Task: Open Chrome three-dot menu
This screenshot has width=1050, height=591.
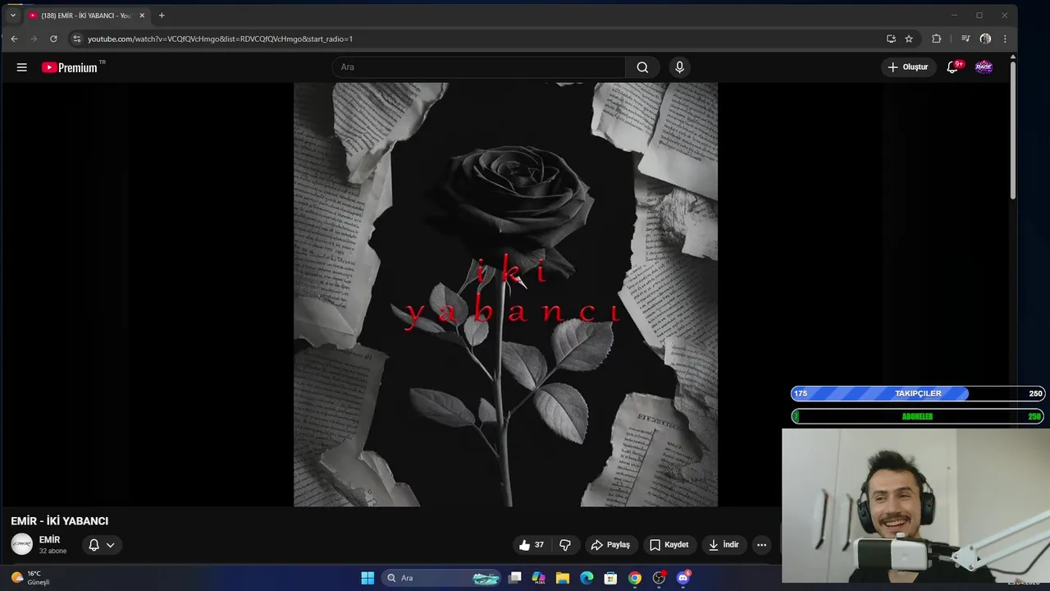Action: pyautogui.click(x=1005, y=39)
